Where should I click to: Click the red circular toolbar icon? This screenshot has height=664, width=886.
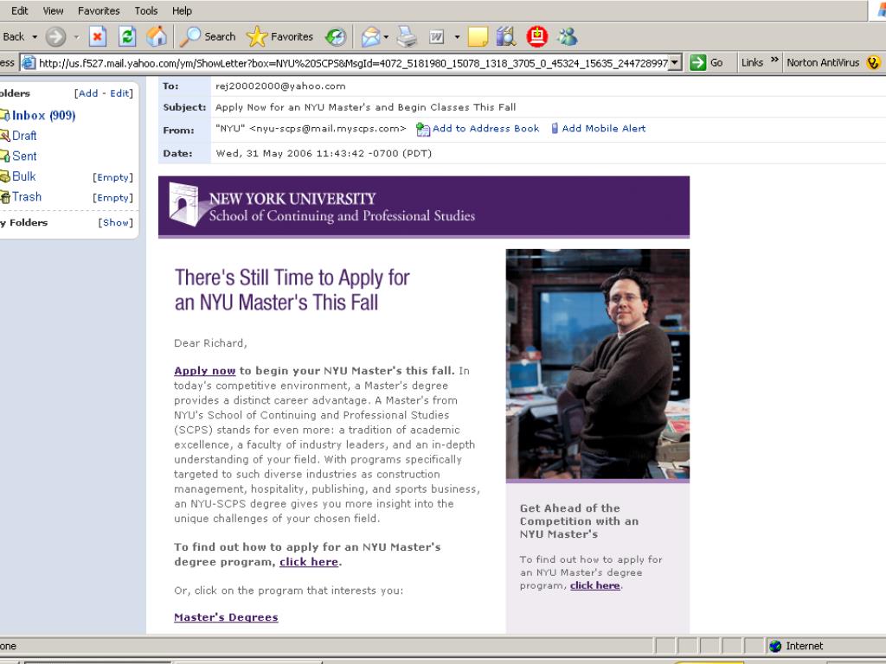click(536, 37)
